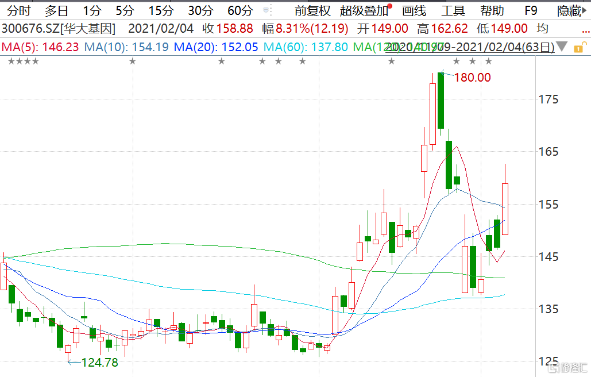
Task: Click the last star marker on the right
Action: click(488, 61)
